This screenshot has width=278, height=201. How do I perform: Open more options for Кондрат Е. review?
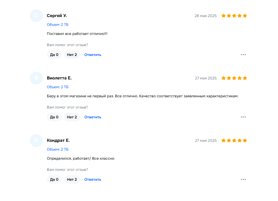pos(243,179)
